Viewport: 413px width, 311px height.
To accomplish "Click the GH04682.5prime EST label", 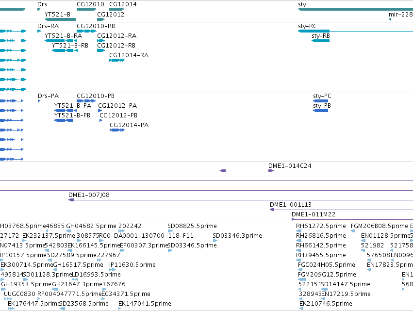I will point(91,226).
